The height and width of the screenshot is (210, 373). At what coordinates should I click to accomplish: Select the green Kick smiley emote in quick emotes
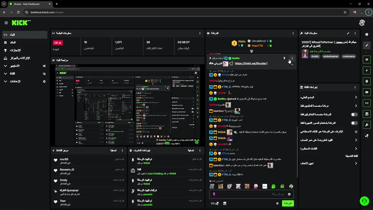(274, 186)
